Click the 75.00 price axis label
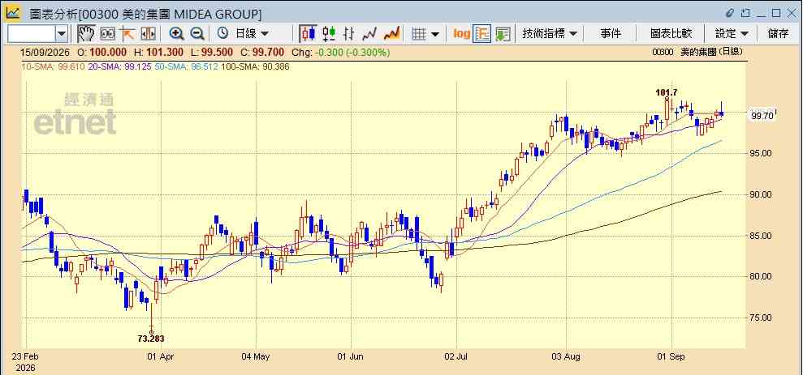The height and width of the screenshot is (375, 803). 761,317
